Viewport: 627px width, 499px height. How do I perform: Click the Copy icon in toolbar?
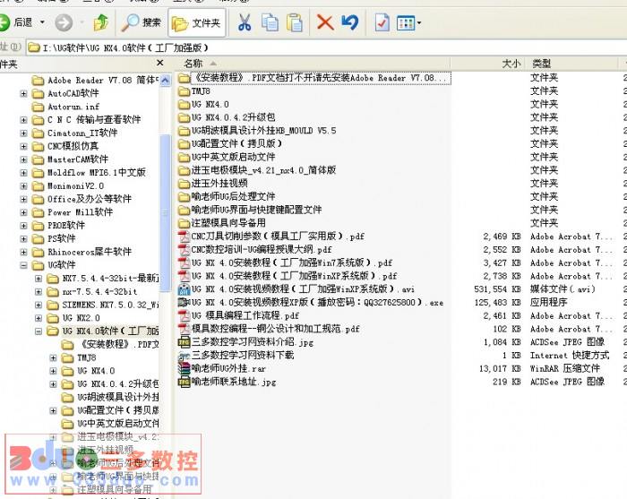270,22
